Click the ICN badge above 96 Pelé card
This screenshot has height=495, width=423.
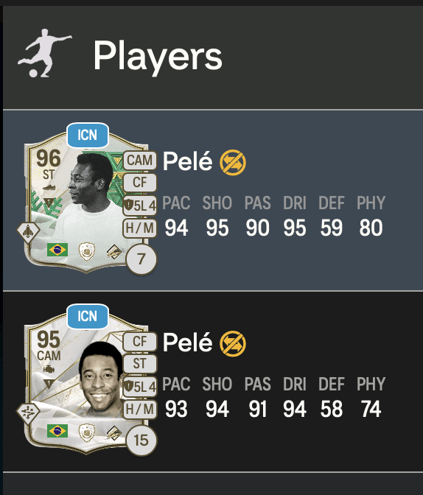coord(88,136)
